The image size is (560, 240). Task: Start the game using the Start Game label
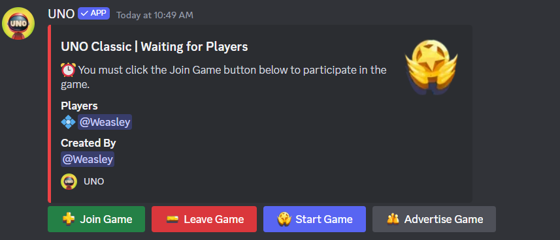click(324, 219)
